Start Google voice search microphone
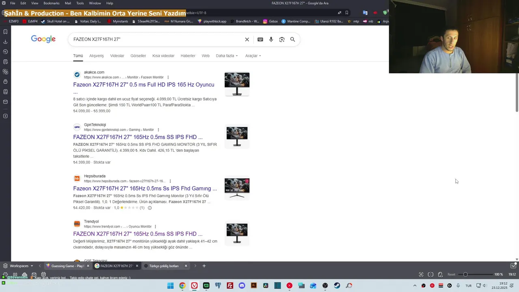 click(271, 39)
